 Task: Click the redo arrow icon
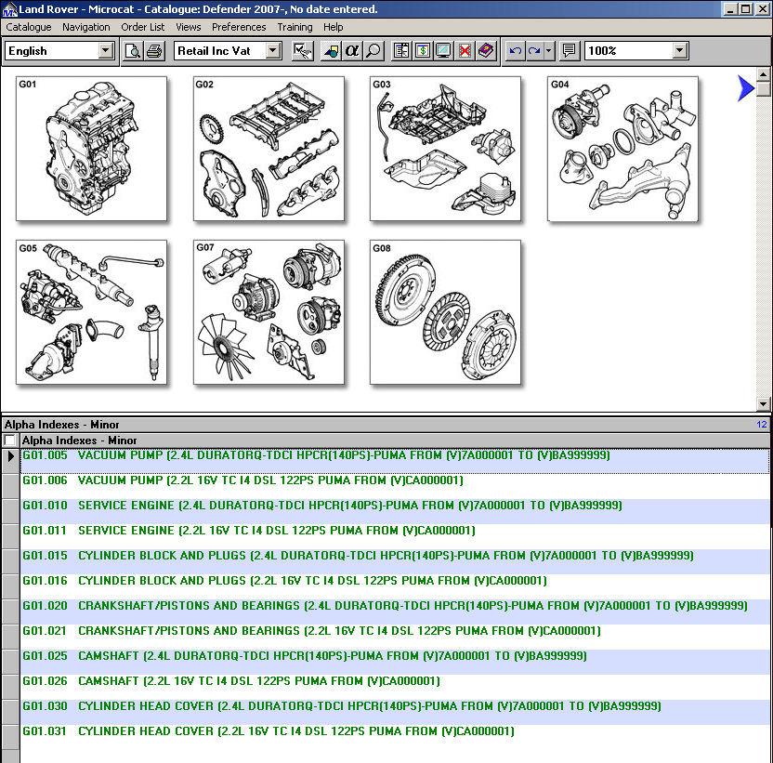click(x=534, y=51)
